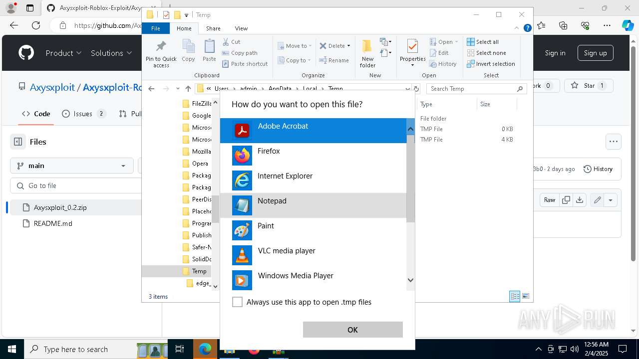Go up one folder level arrow

coord(188,89)
